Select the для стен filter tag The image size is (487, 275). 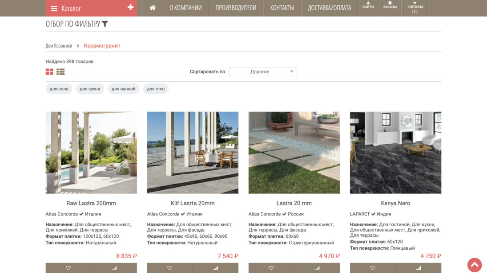pos(156,89)
